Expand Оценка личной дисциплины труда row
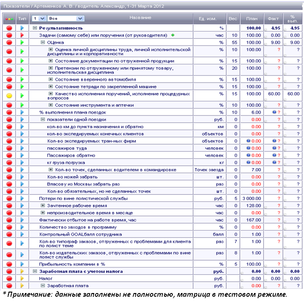The height and width of the screenshot is (301, 304). (51, 50)
